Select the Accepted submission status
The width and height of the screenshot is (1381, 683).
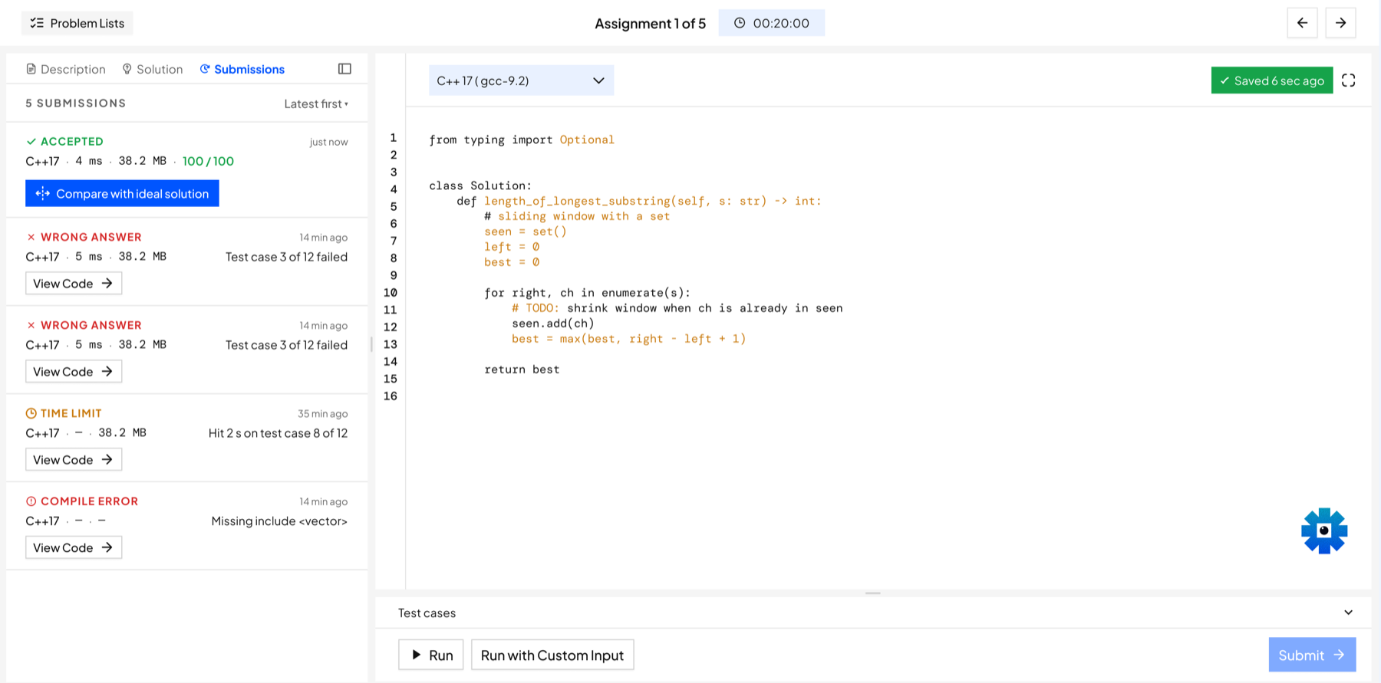(65, 141)
